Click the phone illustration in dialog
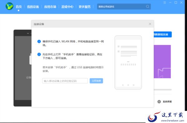187x123 pixels. [x=128, y=62]
